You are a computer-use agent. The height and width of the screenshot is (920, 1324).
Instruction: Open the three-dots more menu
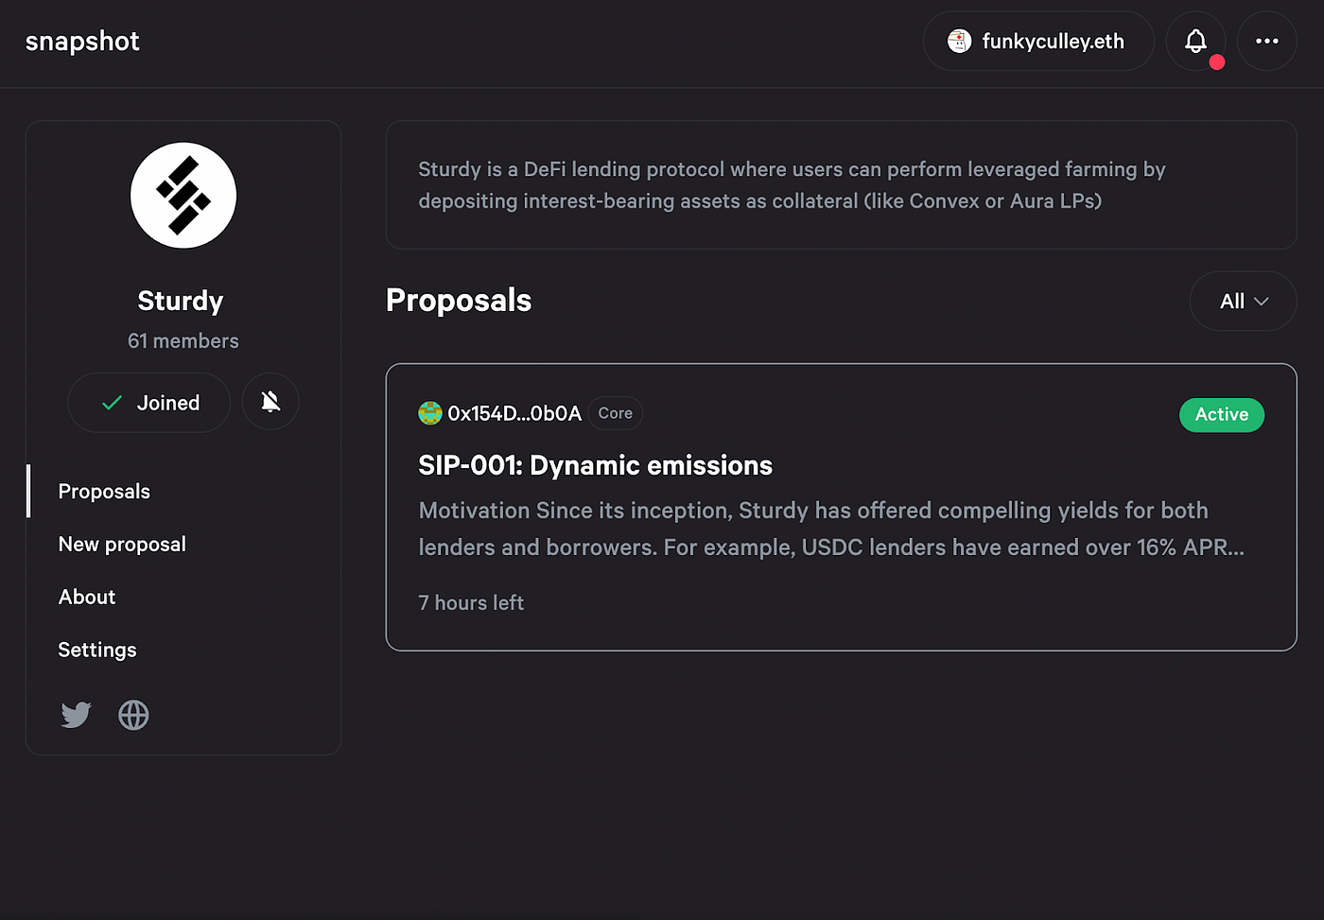pyautogui.click(x=1266, y=42)
